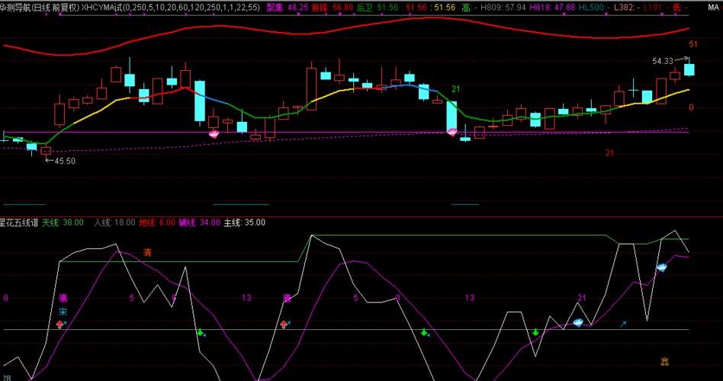Click the cyan candle under the 54.33 label
The height and width of the screenshot is (381, 723).
tap(689, 69)
